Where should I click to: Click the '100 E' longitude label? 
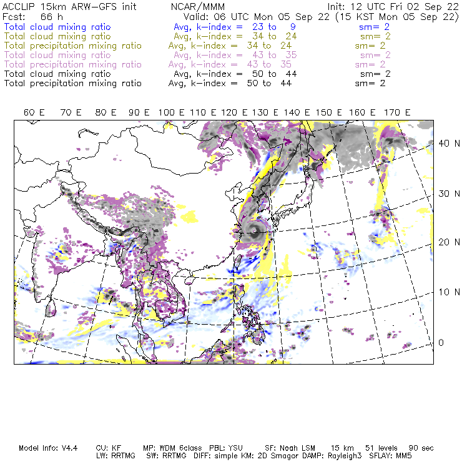pyautogui.click(x=172, y=112)
